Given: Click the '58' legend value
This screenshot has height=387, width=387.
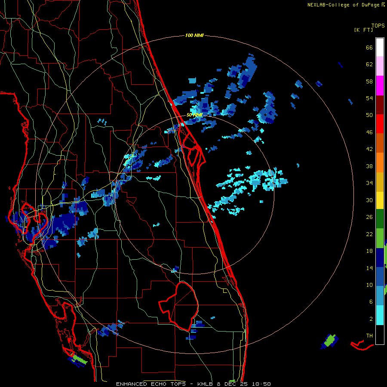Looking at the screenshot, I should click(x=369, y=81).
